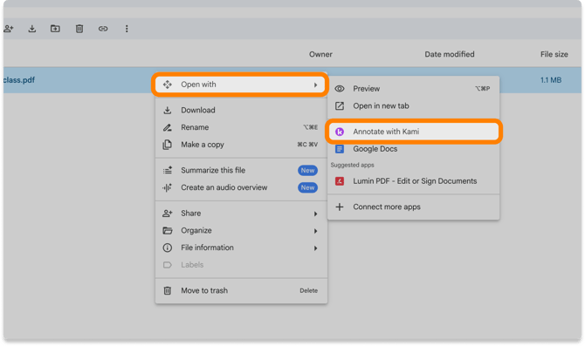
Task: Click the trash icon in top toolbar
Action: [x=79, y=29]
